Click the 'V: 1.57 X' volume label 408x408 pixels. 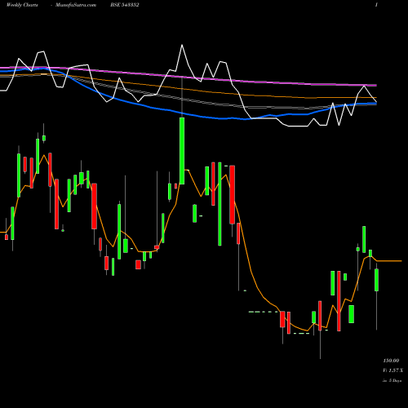pyautogui.click(x=392, y=370)
